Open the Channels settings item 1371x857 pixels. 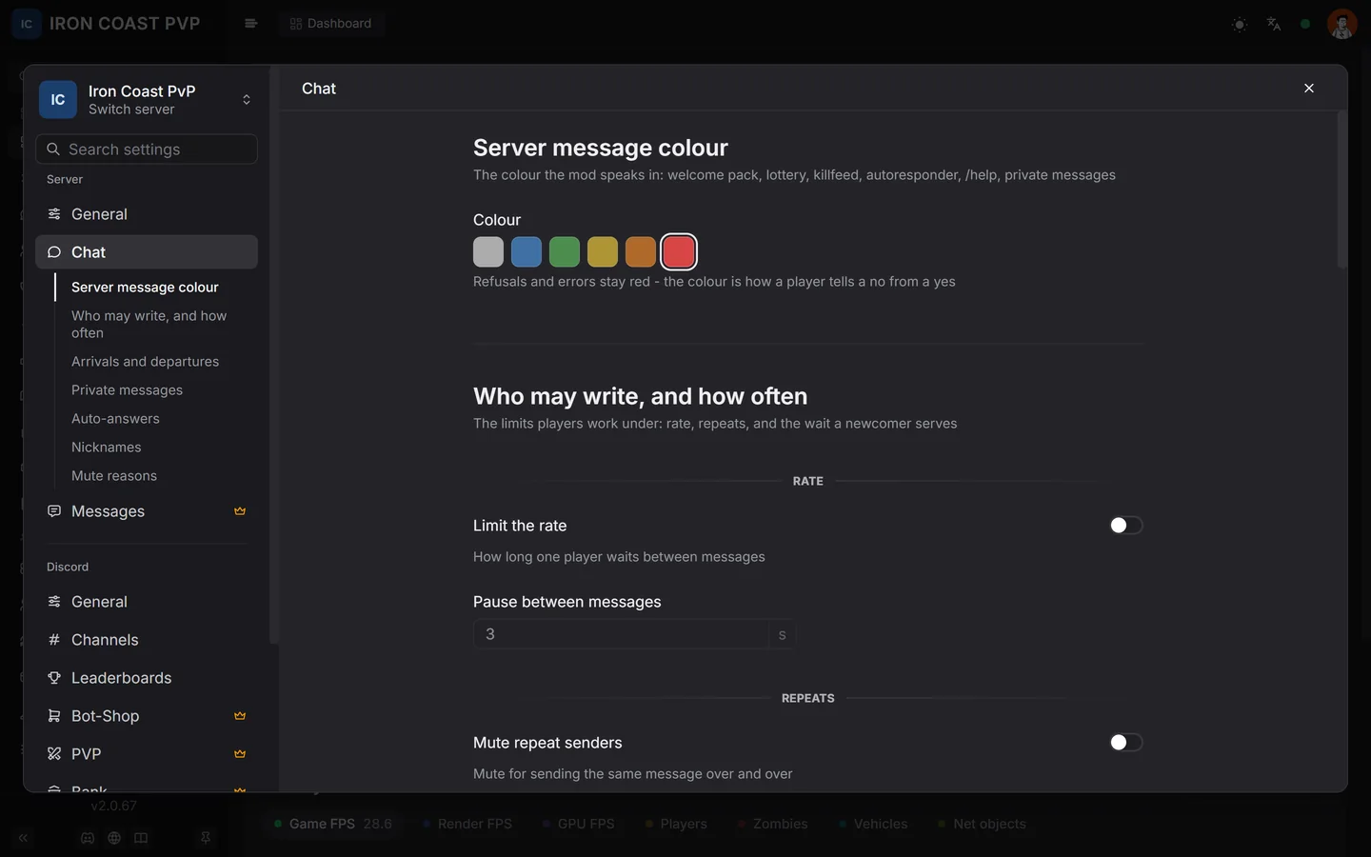click(x=147, y=640)
